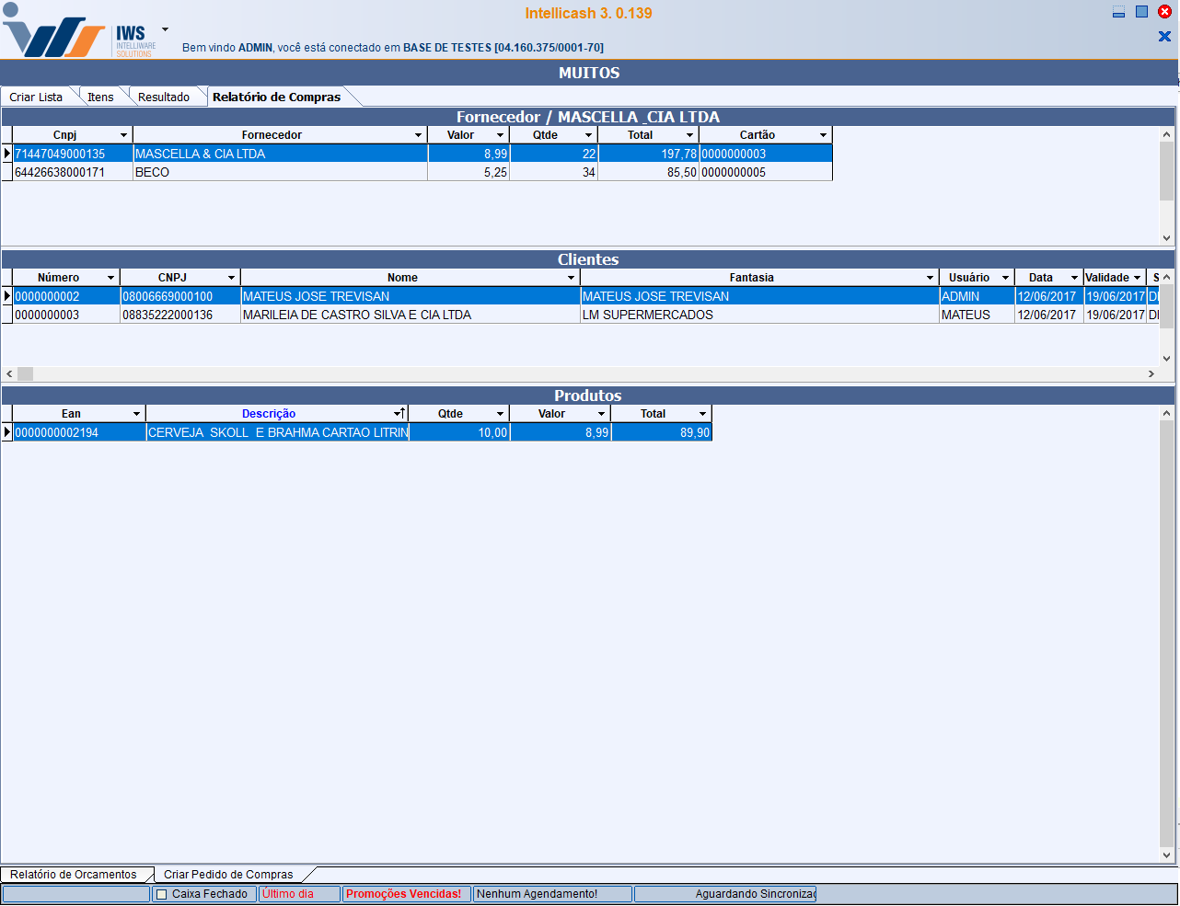1180x906 pixels.
Task: Click the blue minimize window icon
Action: (x=1118, y=12)
